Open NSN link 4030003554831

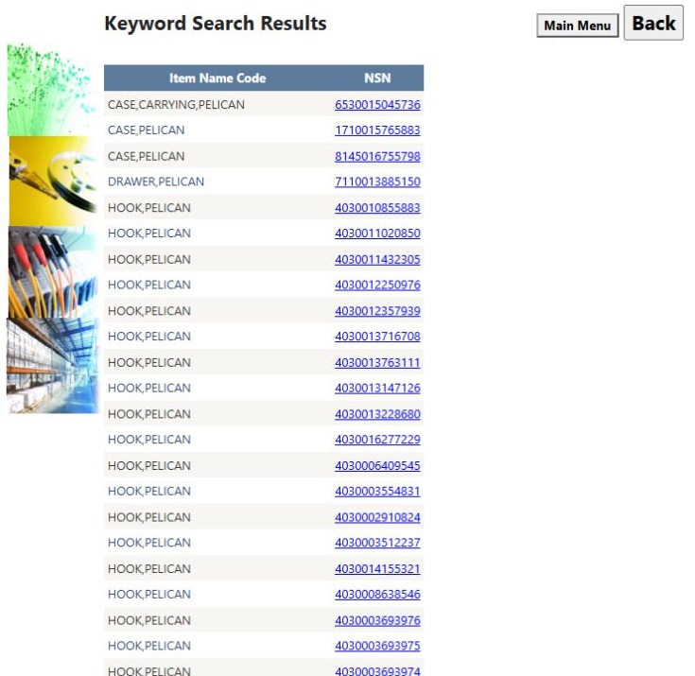coord(377,491)
